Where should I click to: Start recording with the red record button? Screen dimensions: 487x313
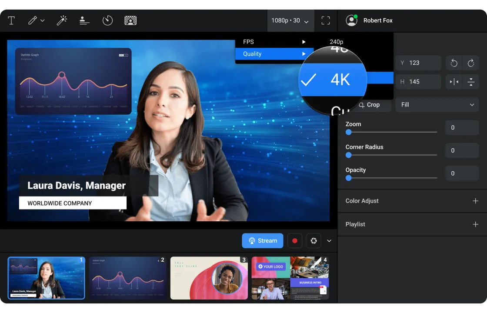click(295, 241)
